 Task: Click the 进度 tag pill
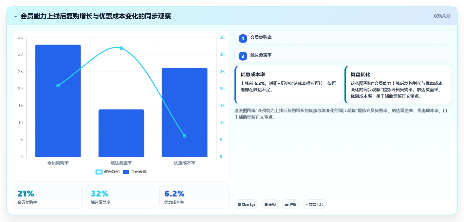[291, 204]
